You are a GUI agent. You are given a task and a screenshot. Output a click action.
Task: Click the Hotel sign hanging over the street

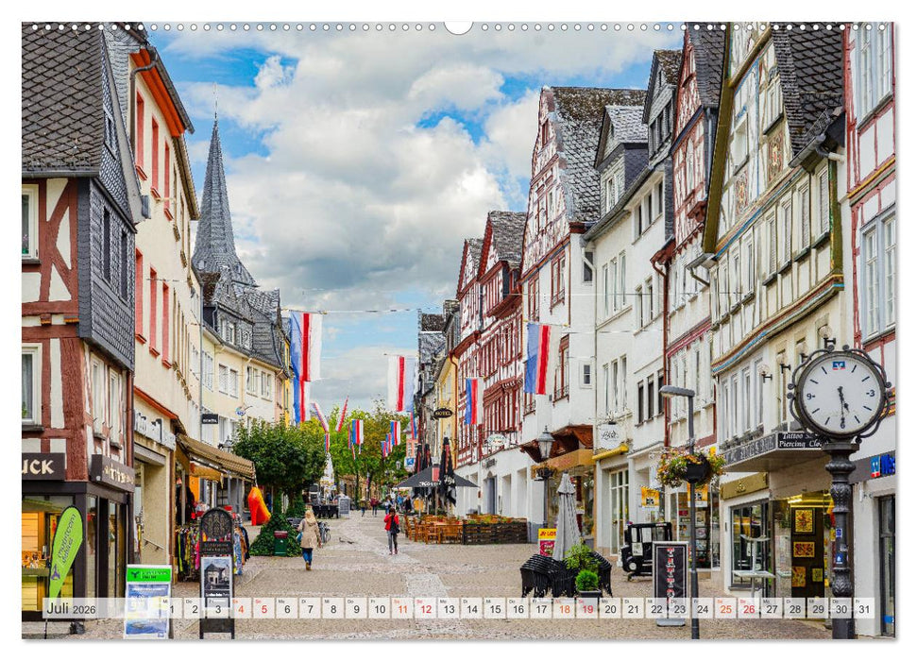point(442,411)
